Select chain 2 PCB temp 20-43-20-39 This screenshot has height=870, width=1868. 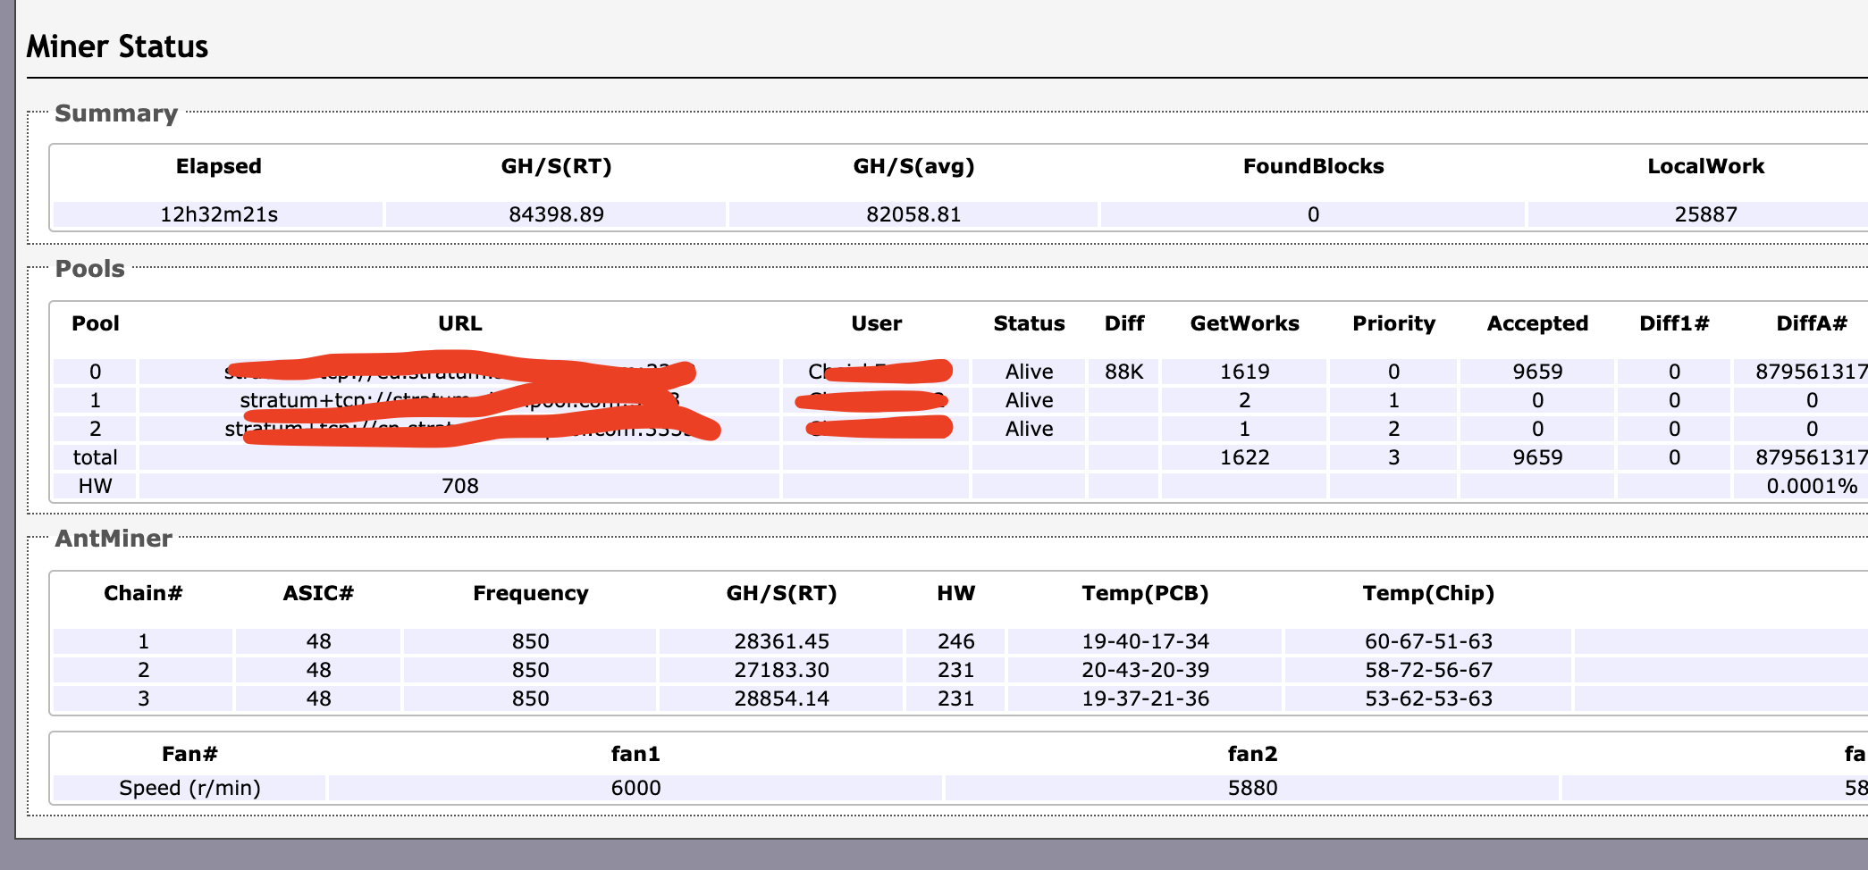(1145, 670)
